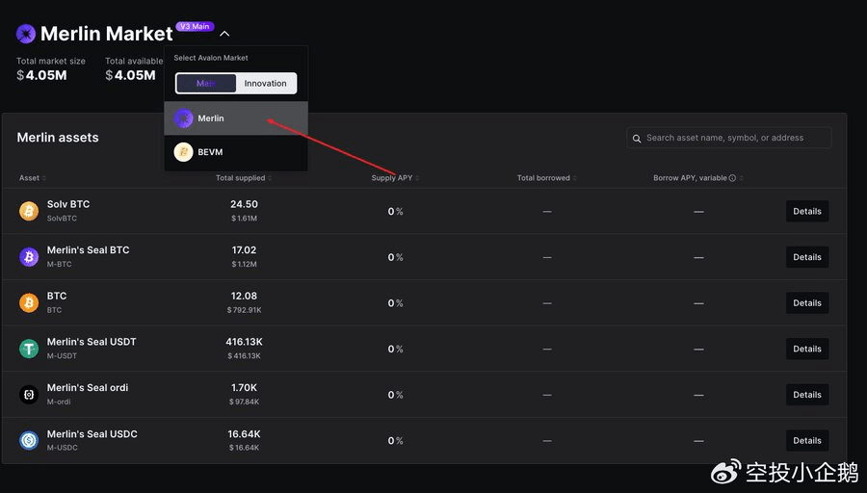Viewport: 867px width, 493px height.
Task: Click the Merlin's Seal BTC asset name
Action: click(x=88, y=249)
